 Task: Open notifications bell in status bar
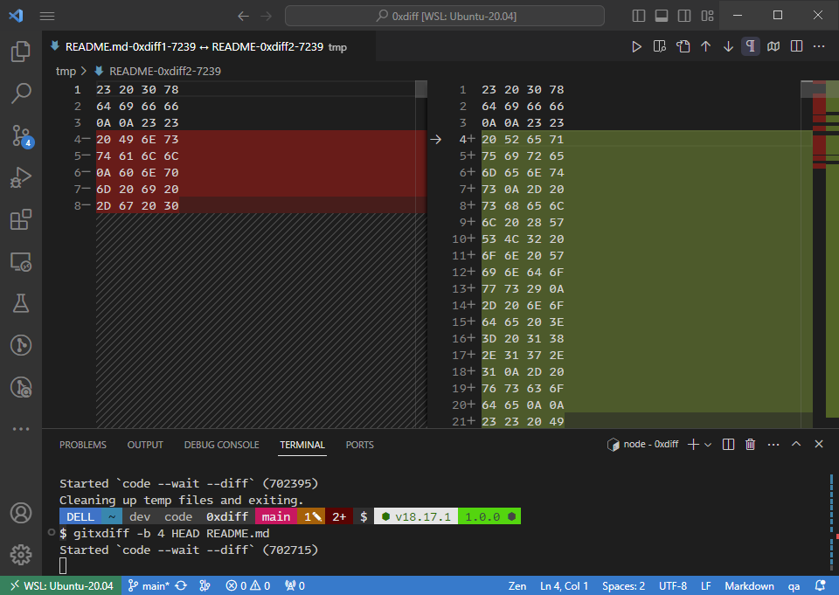820,586
